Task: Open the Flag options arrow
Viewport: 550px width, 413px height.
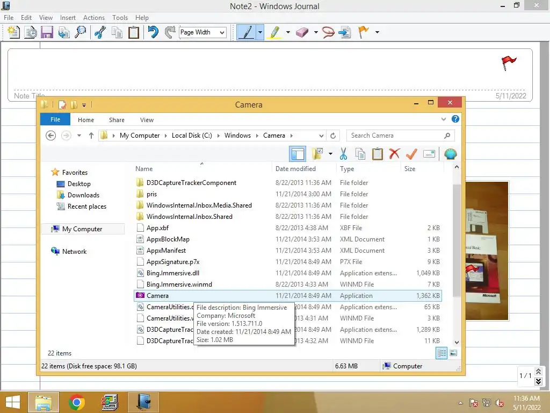Action: [377, 32]
